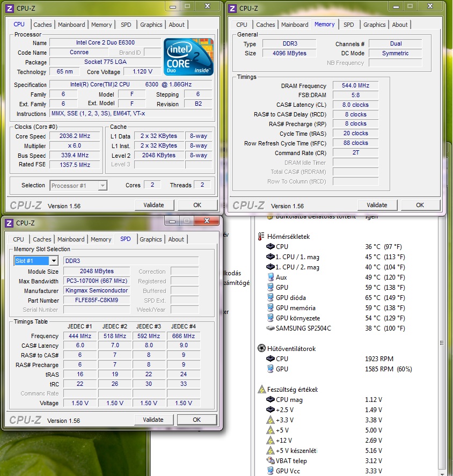The height and width of the screenshot is (476, 453).
Task: Click the +3.3 V voltage icon
Action: (x=270, y=420)
